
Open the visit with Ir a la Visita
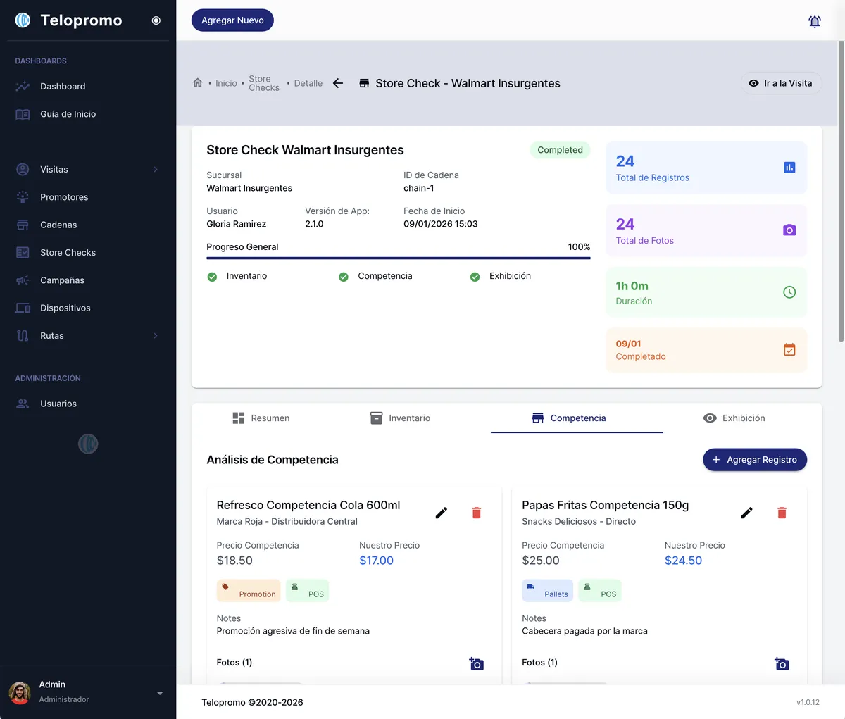point(781,82)
